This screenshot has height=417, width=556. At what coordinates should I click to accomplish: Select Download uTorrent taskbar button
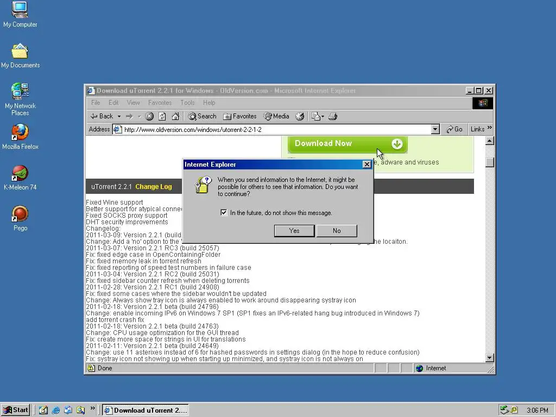[x=146, y=410]
